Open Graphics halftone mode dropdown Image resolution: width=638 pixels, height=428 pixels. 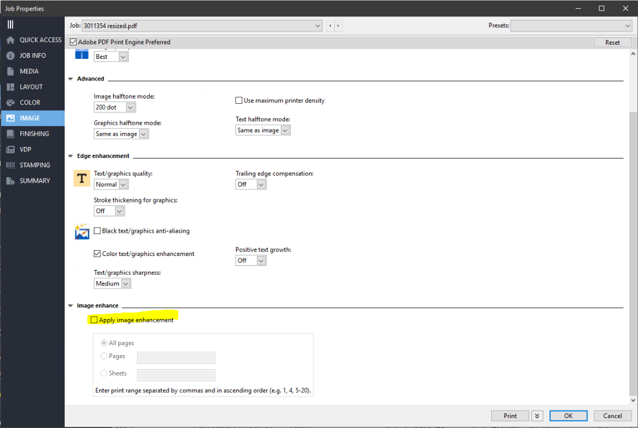(x=121, y=134)
